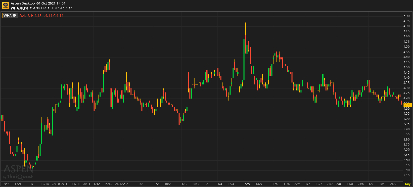Image resolution: width=413 pixels, height=187 pixels.
Task: Click the 4.35 price axis label
Action: click(x=406, y=83)
